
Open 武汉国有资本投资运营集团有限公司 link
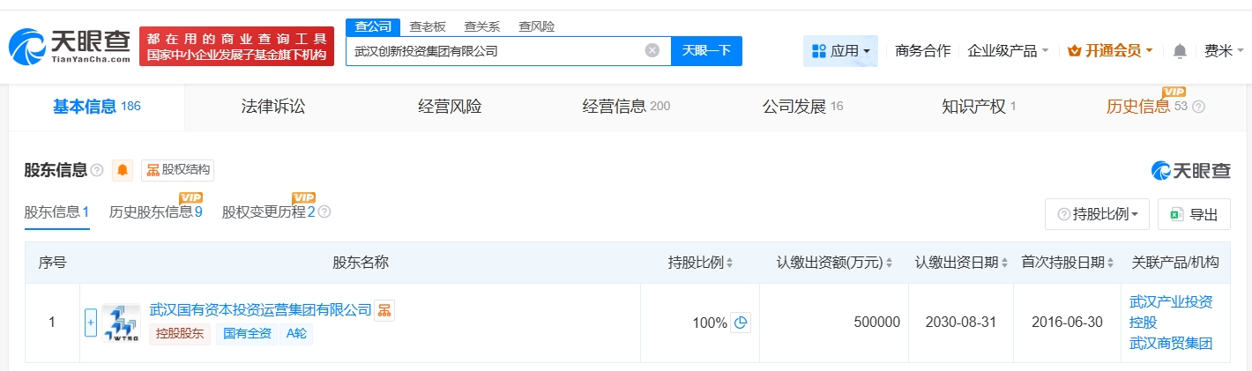(260, 309)
